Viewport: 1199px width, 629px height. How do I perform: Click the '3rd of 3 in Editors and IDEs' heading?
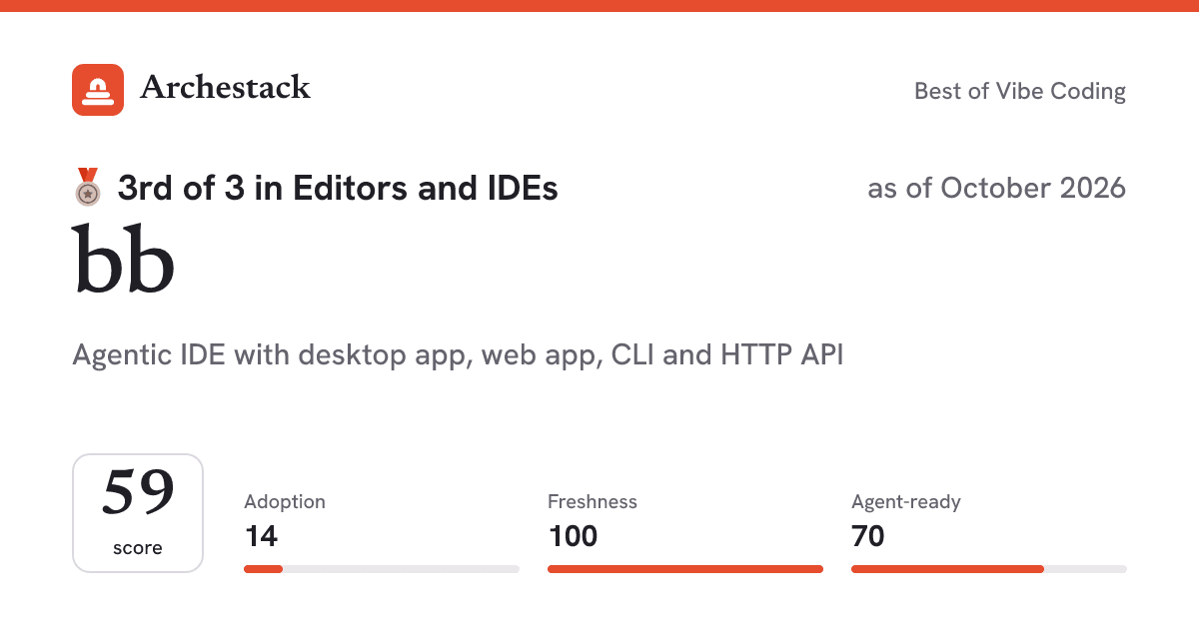(338, 188)
